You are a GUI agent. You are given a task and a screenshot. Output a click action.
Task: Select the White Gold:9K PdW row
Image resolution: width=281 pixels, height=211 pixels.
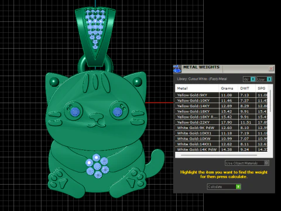tap(221, 128)
